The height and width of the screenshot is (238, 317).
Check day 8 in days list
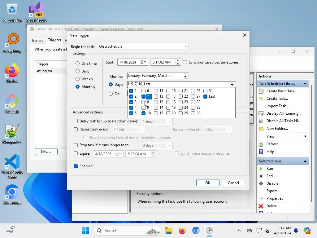(x=143, y=102)
